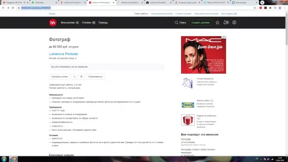Close the MAC advertisement with its X
The width and height of the screenshot is (288, 162).
[225, 37]
